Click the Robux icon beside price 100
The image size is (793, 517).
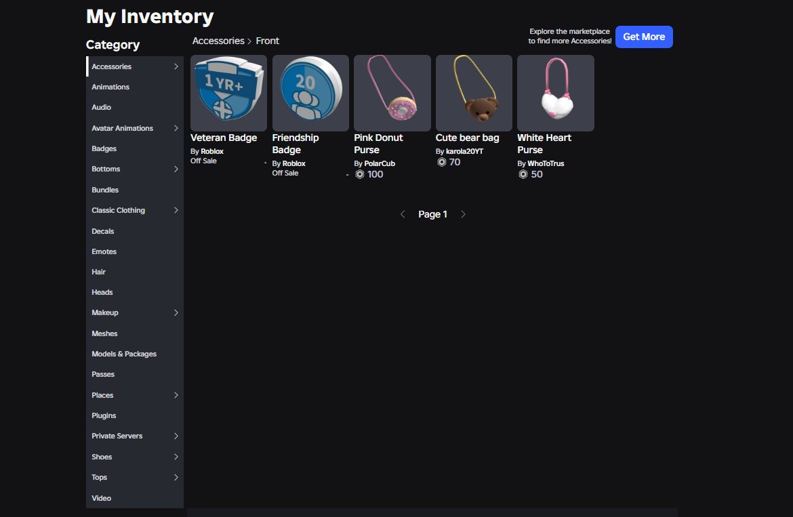[360, 174]
